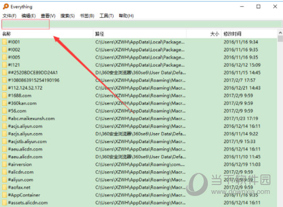The width and height of the screenshot is (283, 207).
Task: Click the path of the #airversion row
Action: tap(140, 165)
